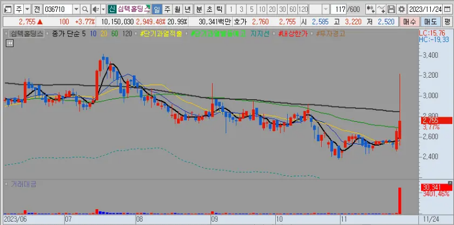Click the #내상한가 legend label
Viewport: 454px width, 225px height.
[292, 33]
